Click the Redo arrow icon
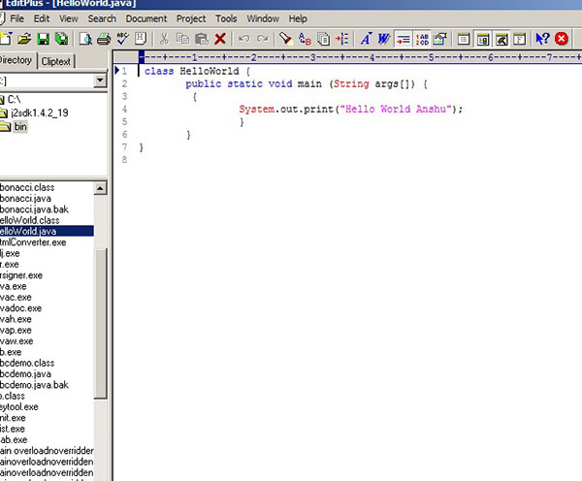The width and height of the screenshot is (582, 481). pyautogui.click(x=263, y=39)
